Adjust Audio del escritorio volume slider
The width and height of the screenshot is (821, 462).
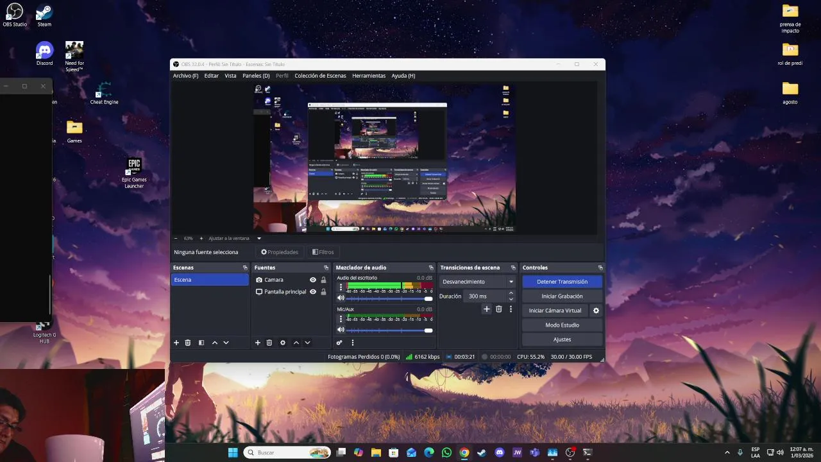pos(389,298)
